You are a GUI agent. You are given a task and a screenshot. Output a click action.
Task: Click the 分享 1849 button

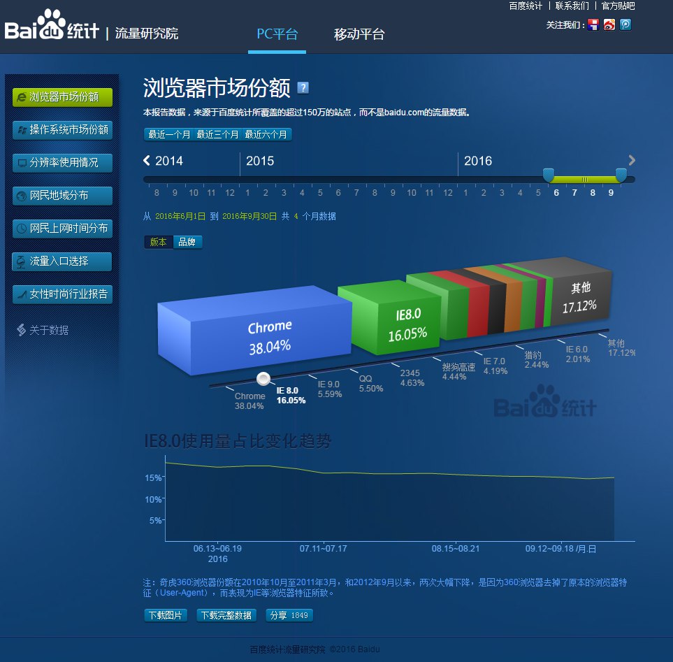[x=289, y=615]
